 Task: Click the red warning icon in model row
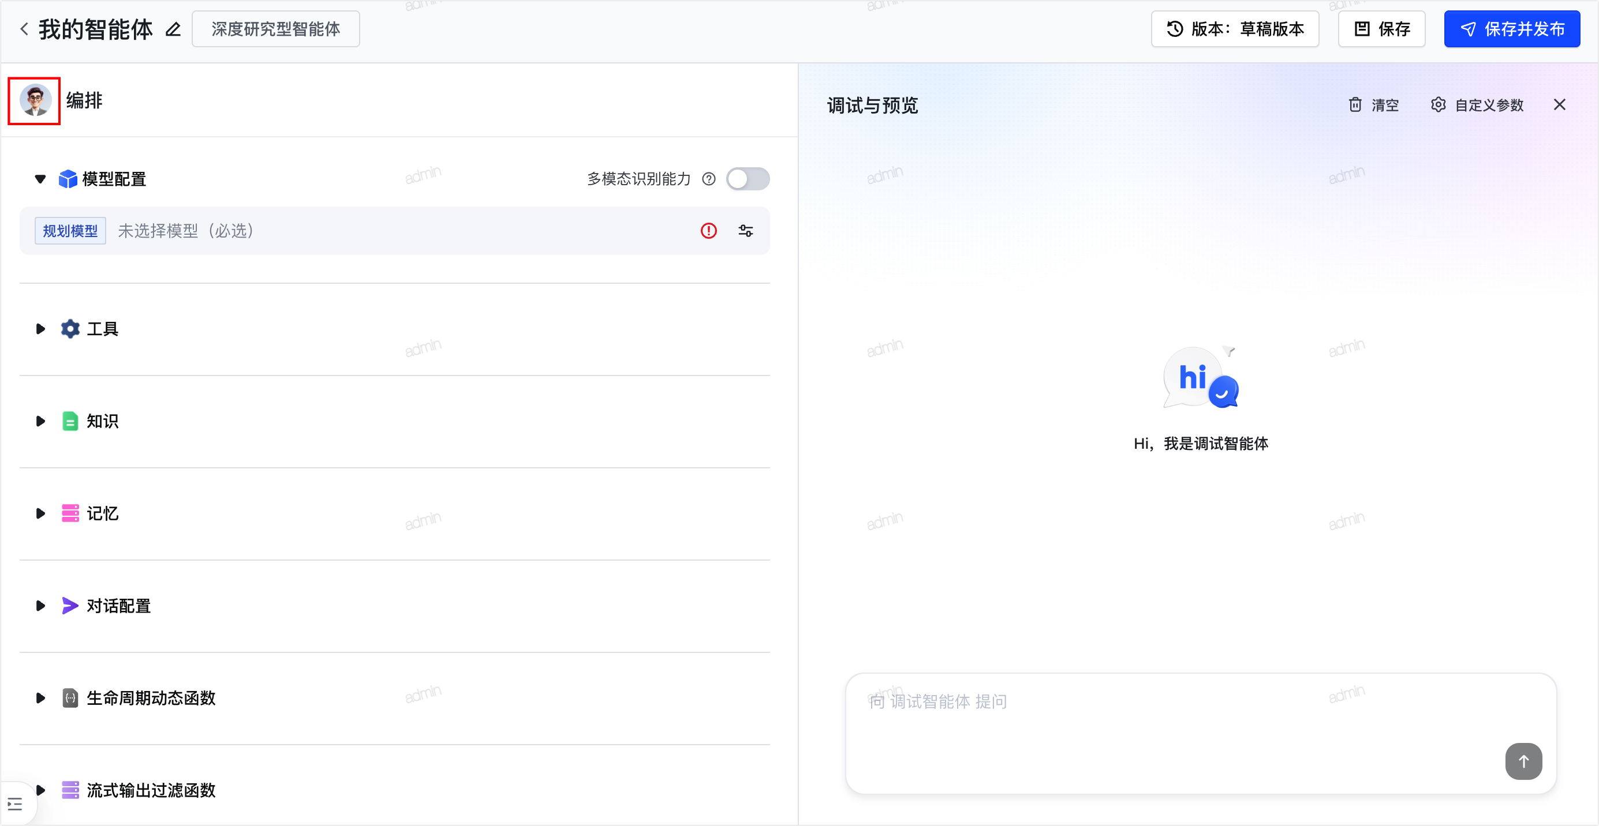[708, 231]
